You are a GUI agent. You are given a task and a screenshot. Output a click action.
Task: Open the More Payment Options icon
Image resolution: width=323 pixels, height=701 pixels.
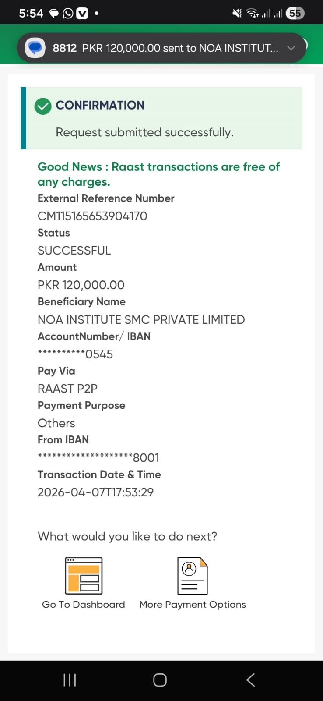click(x=192, y=575)
